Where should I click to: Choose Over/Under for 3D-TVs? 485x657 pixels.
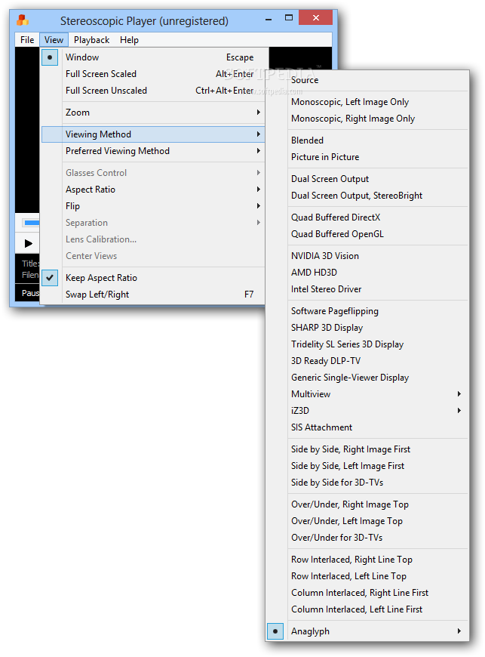tap(367, 538)
